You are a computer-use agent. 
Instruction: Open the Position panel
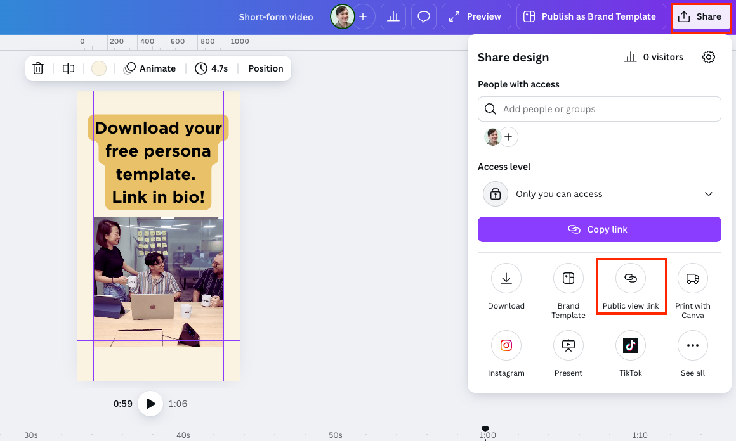pos(265,68)
